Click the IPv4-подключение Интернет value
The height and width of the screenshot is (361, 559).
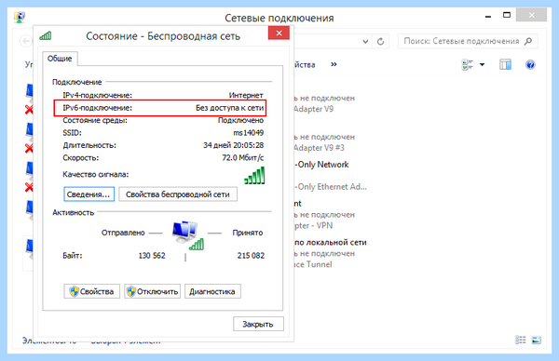point(246,96)
